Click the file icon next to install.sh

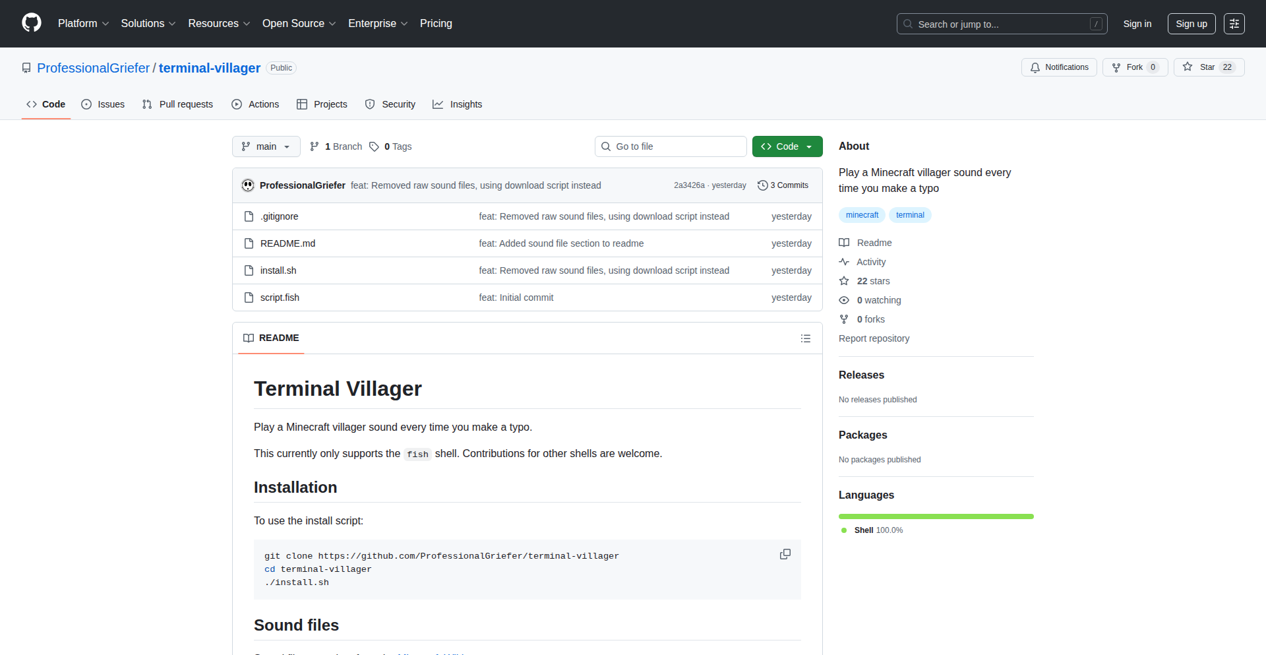click(x=249, y=270)
